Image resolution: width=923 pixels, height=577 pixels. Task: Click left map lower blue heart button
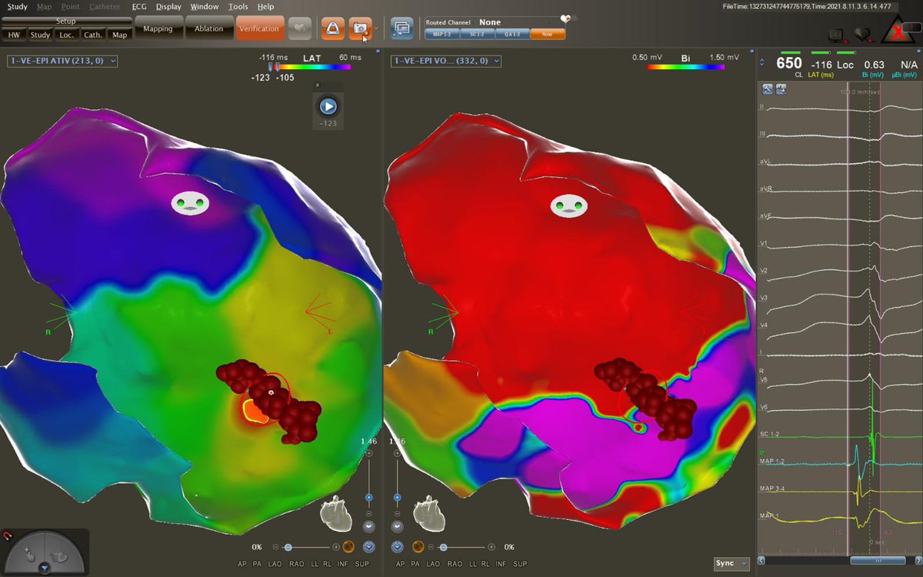point(369,547)
